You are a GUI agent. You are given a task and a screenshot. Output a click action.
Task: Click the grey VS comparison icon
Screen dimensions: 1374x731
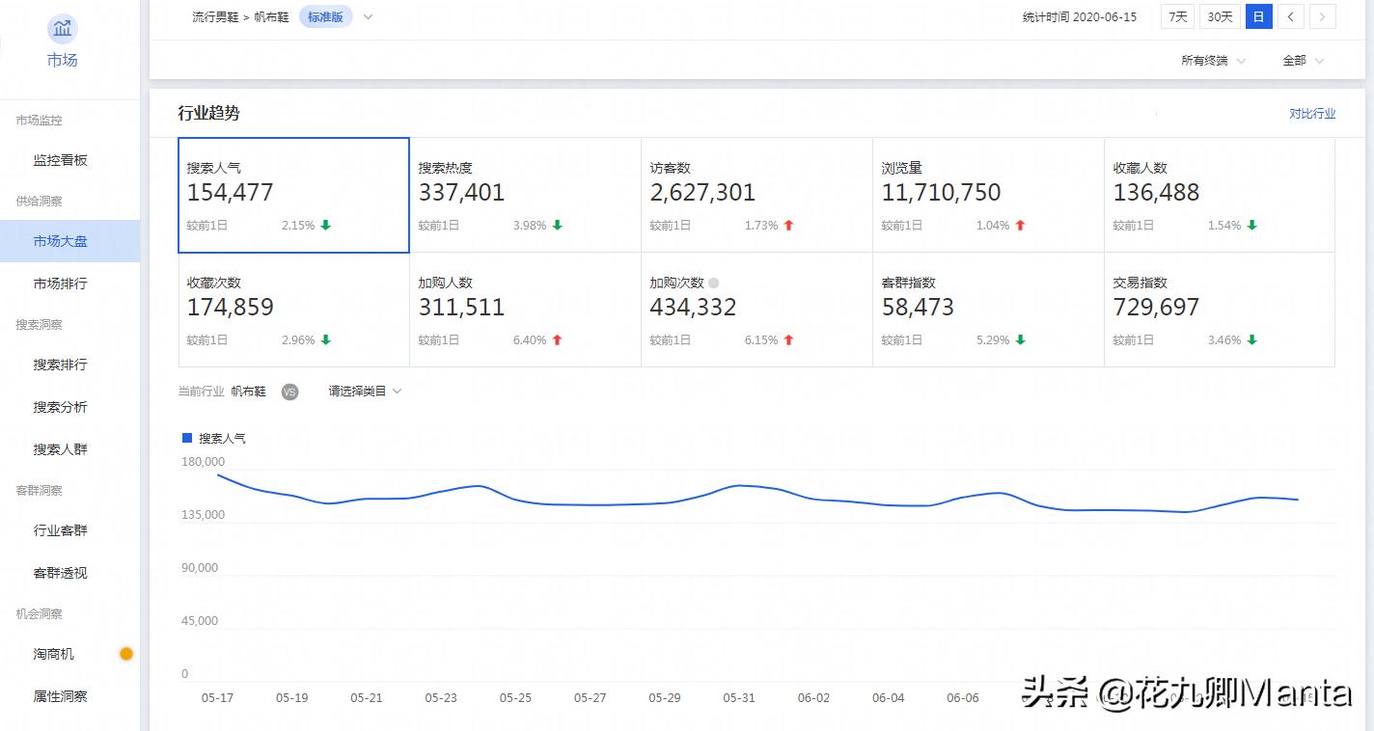pyautogui.click(x=289, y=392)
